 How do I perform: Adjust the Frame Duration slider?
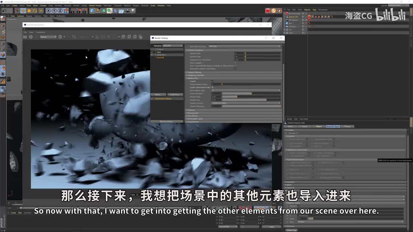(251, 93)
